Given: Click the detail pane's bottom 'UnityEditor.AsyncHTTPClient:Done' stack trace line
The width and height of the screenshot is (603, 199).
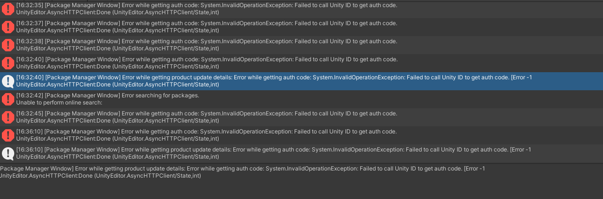Looking at the screenshot, I should click(x=101, y=176).
